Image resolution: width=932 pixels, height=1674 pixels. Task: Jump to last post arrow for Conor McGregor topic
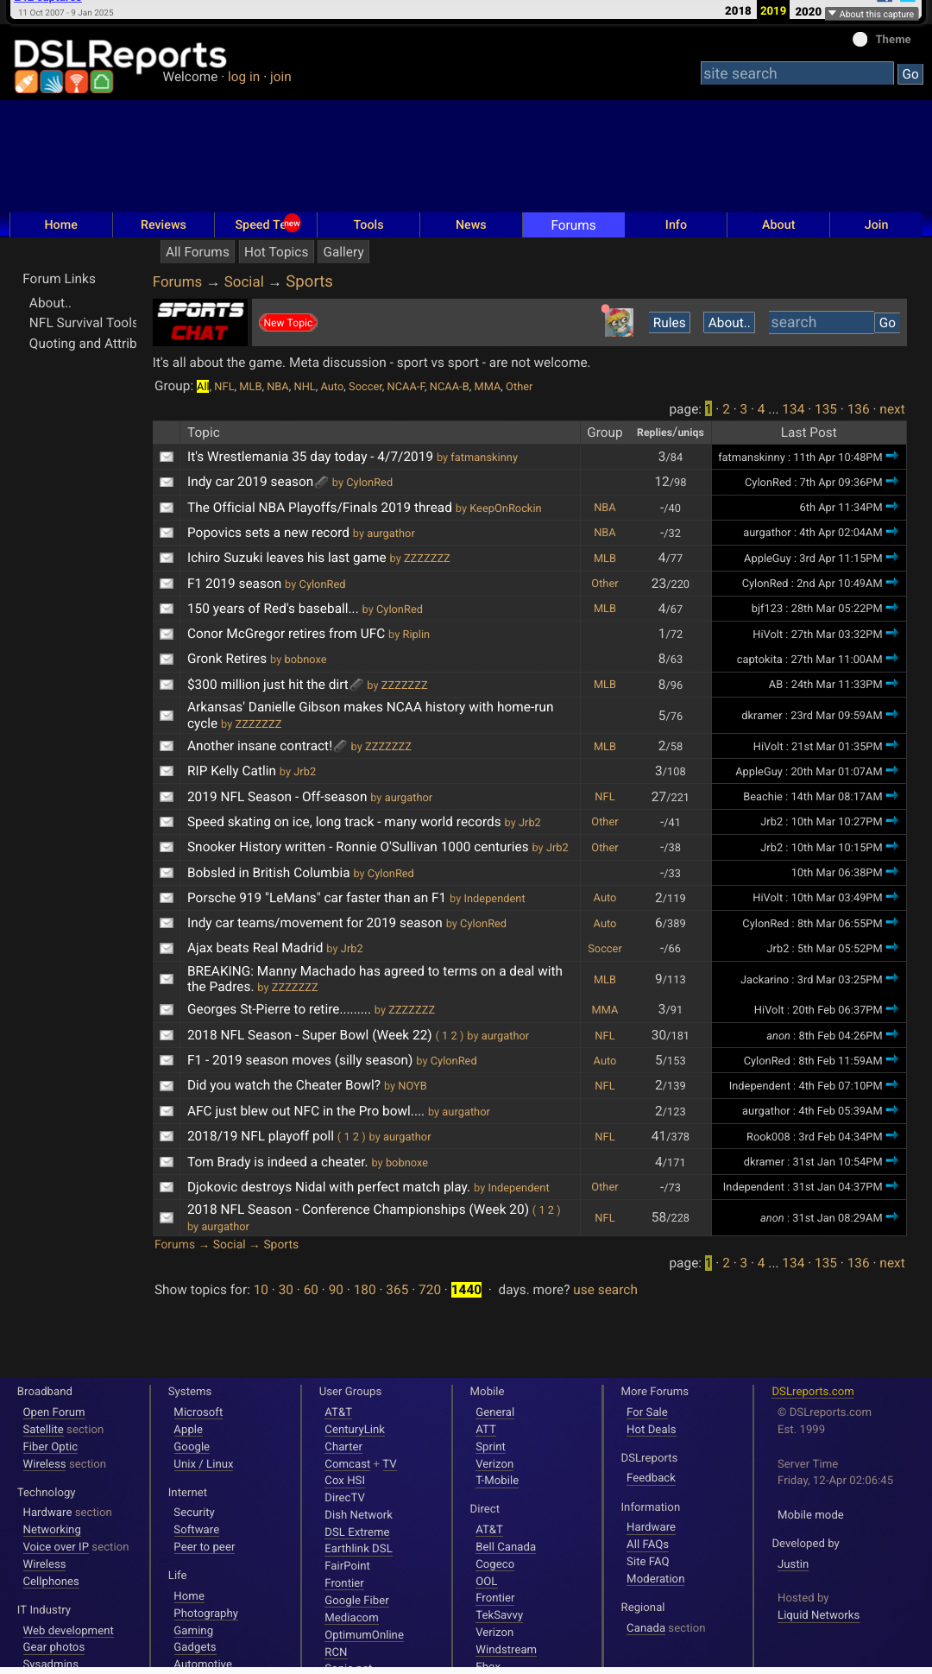coord(892,633)
